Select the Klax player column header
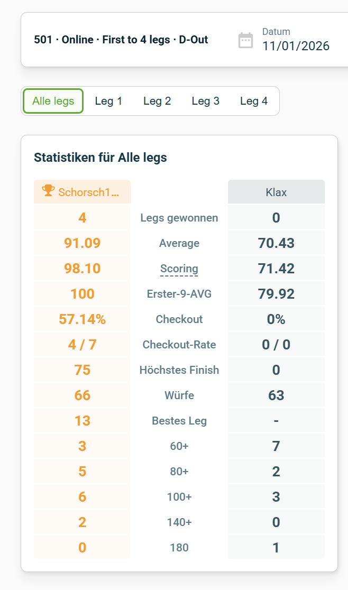This screenshot has width=348, height=590. coord(276,191)
